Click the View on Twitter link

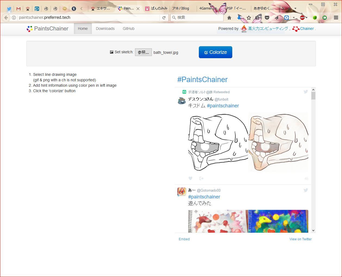point(300,239)
